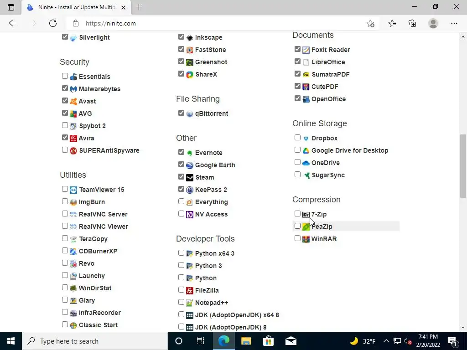
Task: Add this page to favorites
Action: tap(370, 23)
